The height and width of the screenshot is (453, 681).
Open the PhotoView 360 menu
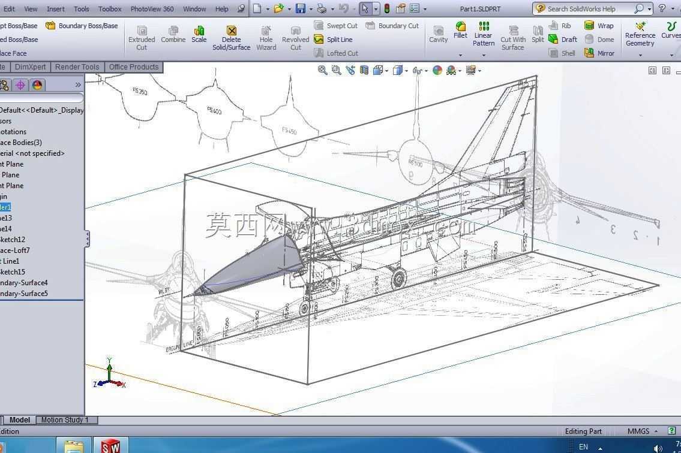point(152,8)
